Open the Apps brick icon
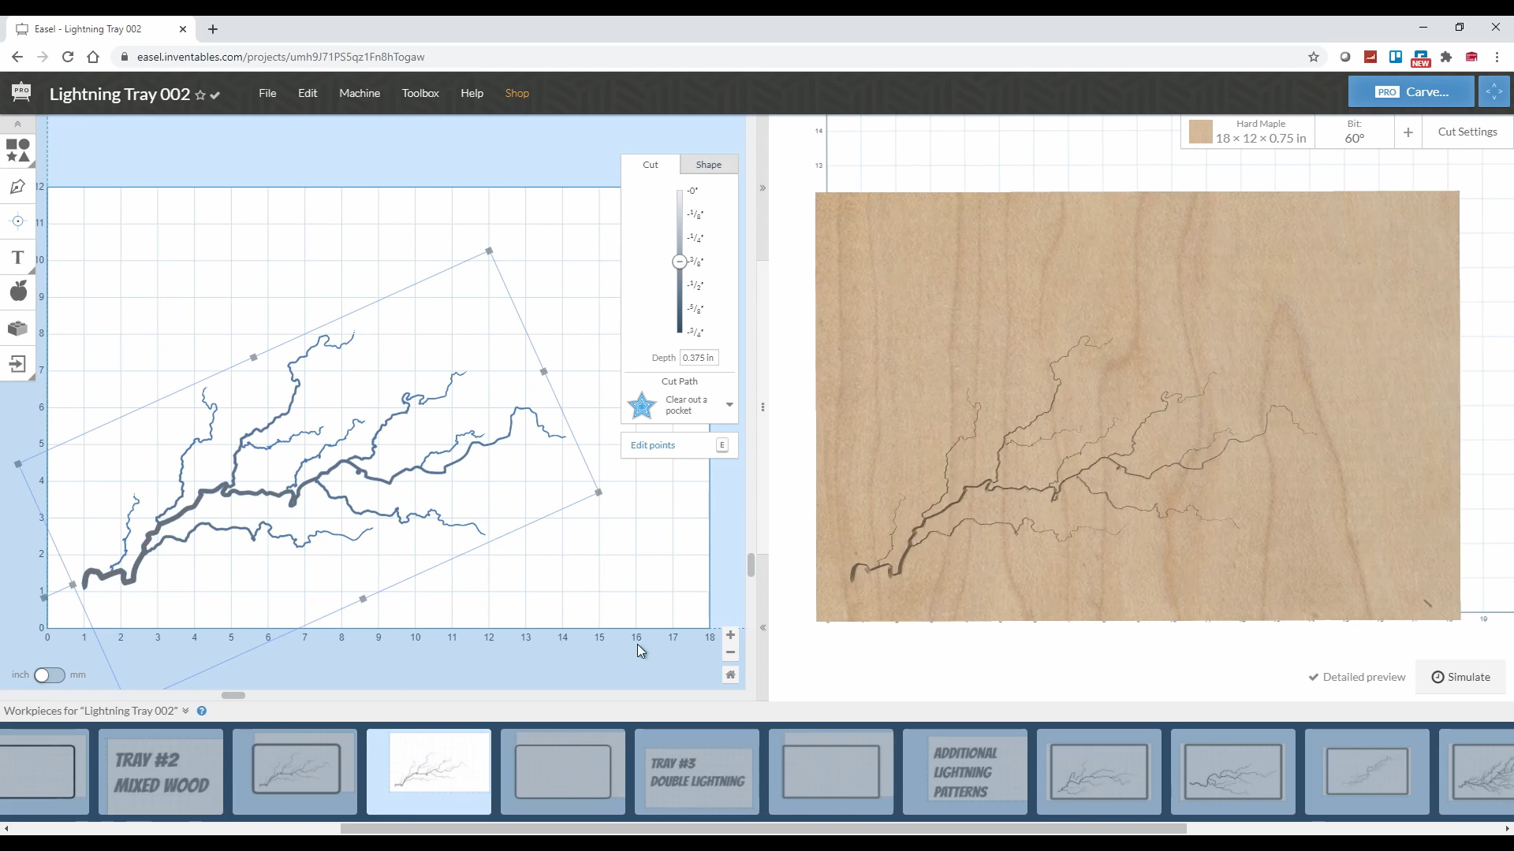The width and height of the screenshot is (1514, 851). click(17, 328)
